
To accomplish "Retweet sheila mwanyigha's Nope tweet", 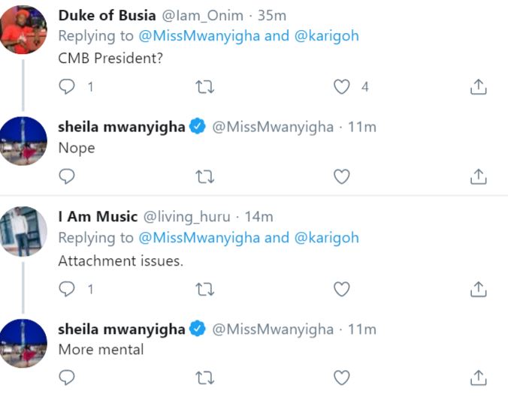I will (204, 176).
